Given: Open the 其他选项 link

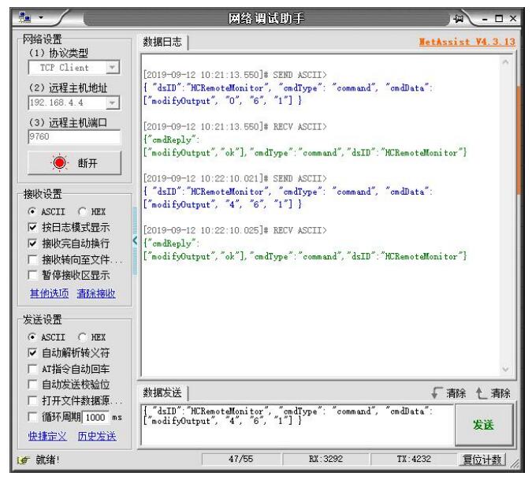Looking at the screenshot, I should (x=49, y=293).
